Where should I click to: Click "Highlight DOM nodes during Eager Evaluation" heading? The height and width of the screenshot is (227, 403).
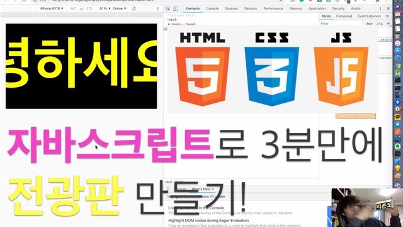(x=208, y=220)
